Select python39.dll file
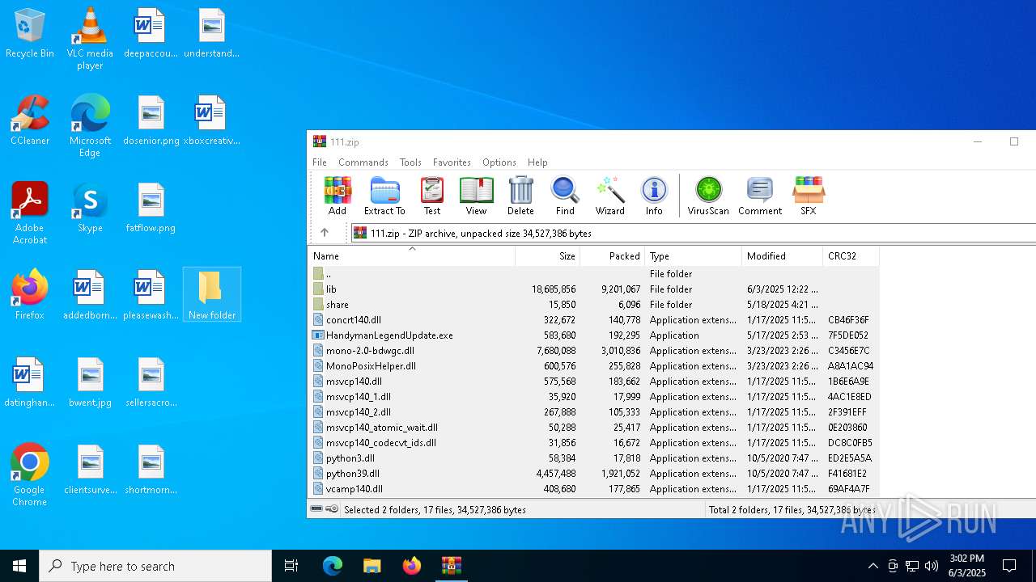The image size is (1036, 582). [x=593, y=474]
